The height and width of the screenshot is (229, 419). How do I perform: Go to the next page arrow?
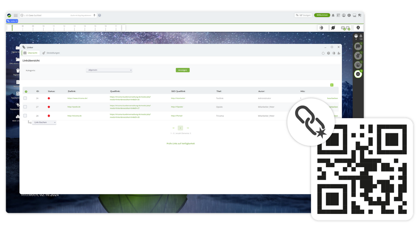187,128
